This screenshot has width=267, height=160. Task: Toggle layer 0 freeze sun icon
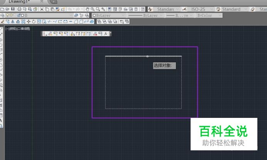click(x=11, y=15)
